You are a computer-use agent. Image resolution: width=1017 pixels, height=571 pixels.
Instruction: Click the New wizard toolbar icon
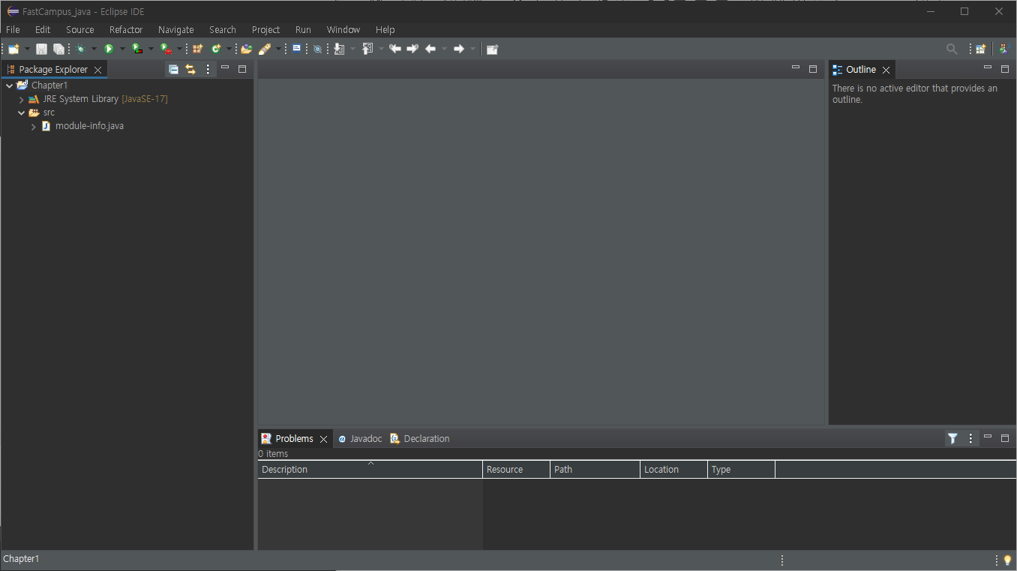(13, 49)
